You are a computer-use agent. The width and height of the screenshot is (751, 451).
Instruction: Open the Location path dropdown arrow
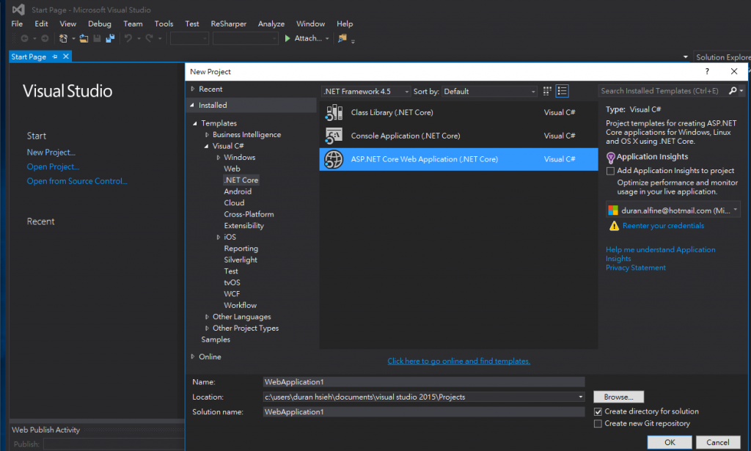581,397
